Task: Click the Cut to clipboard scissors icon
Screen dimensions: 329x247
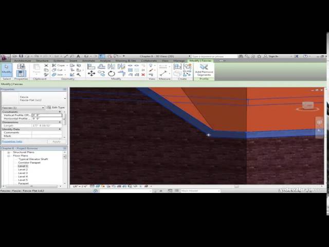Action: [x=46, y=65]
